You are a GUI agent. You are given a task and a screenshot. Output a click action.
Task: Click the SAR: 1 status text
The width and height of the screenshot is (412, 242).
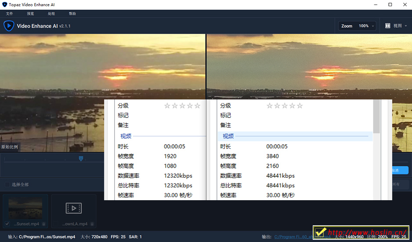click(x=135, y=237)
